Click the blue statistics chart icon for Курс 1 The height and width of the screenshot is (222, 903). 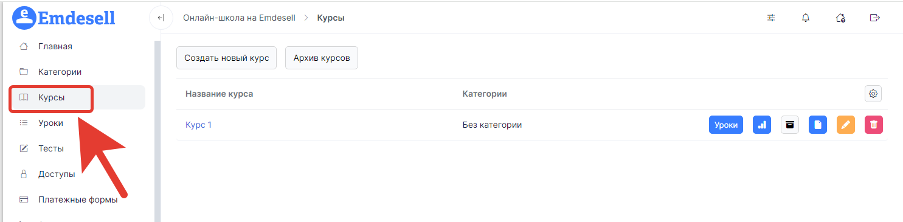click(762, 125)
